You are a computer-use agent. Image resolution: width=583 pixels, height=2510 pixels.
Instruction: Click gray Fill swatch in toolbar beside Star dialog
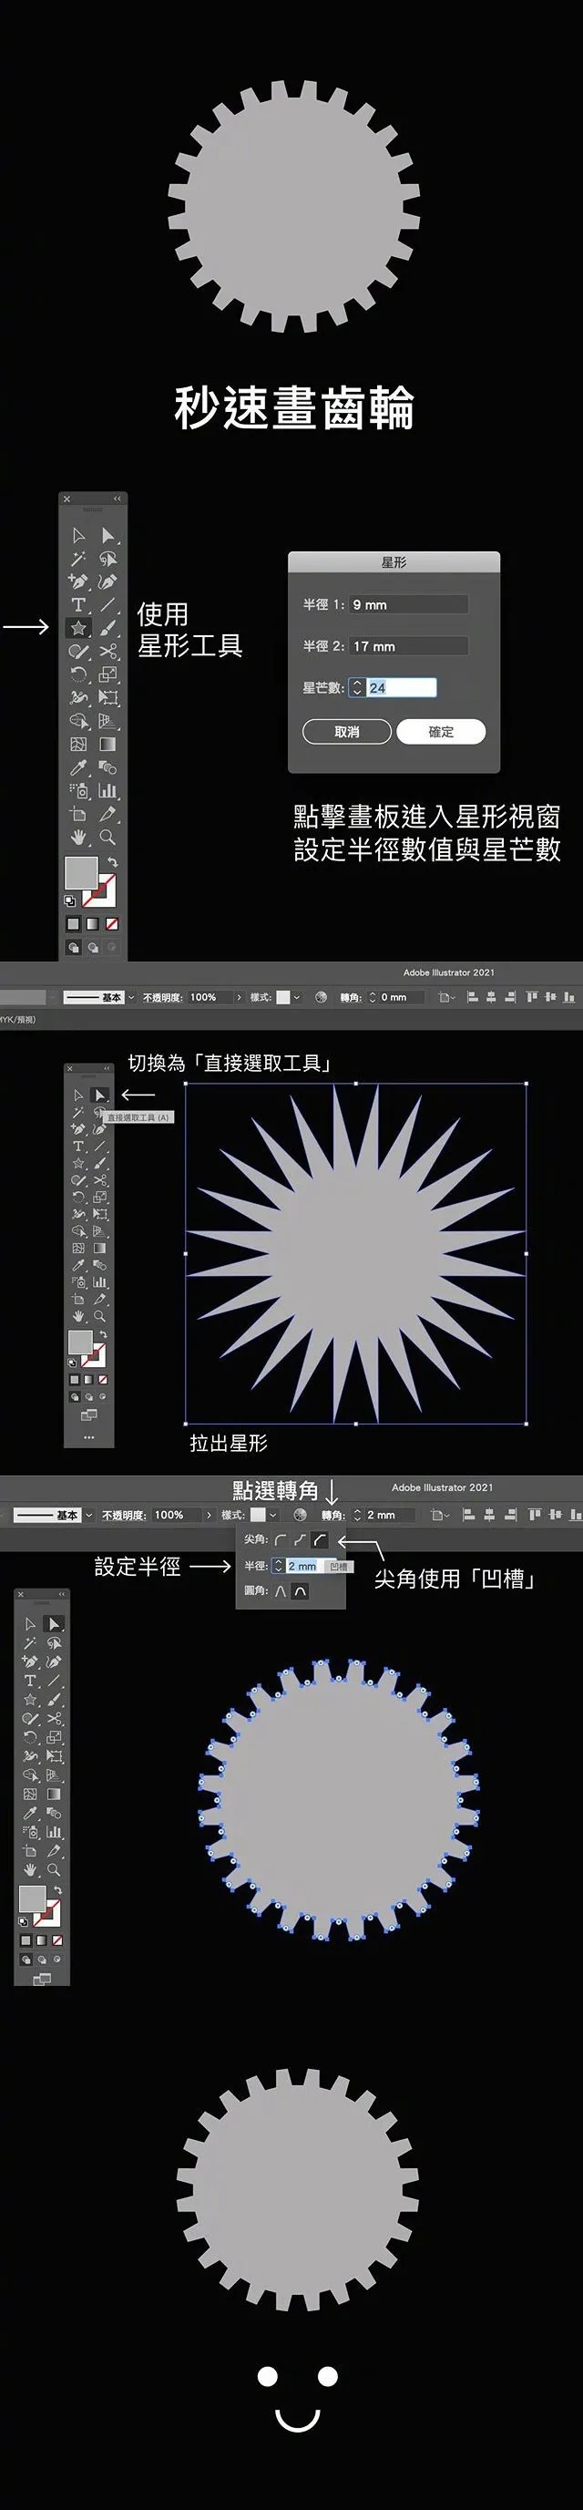(81, 872)
